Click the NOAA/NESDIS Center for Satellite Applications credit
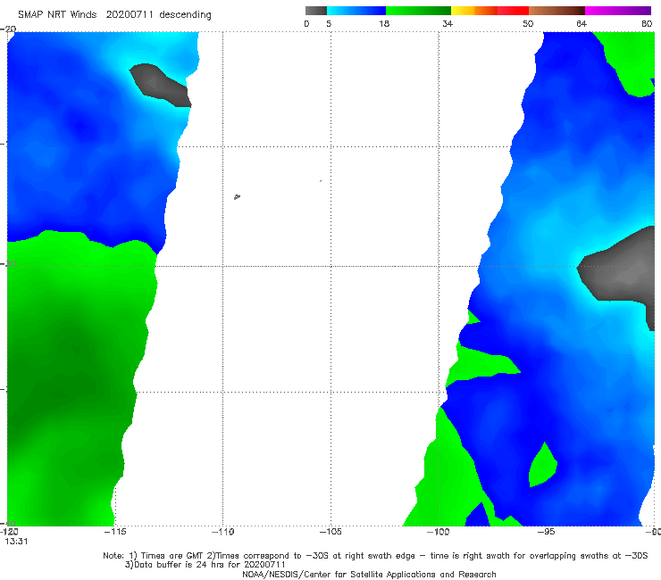 tap(369, 575)
